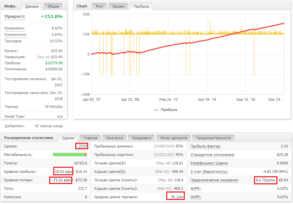Image resolution: width=293 pixels, height=204 pixels.
Task: Switch to the Данные info tab
Action: pos(32,6)
